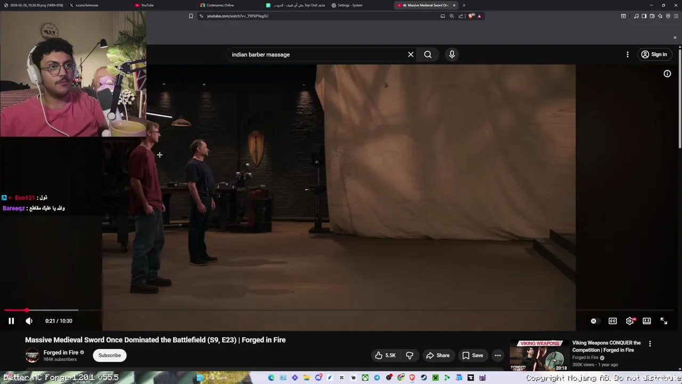The image size is (682, 384).
Task: Open Brave VPN shield icon
Action: tap(668, 16)
